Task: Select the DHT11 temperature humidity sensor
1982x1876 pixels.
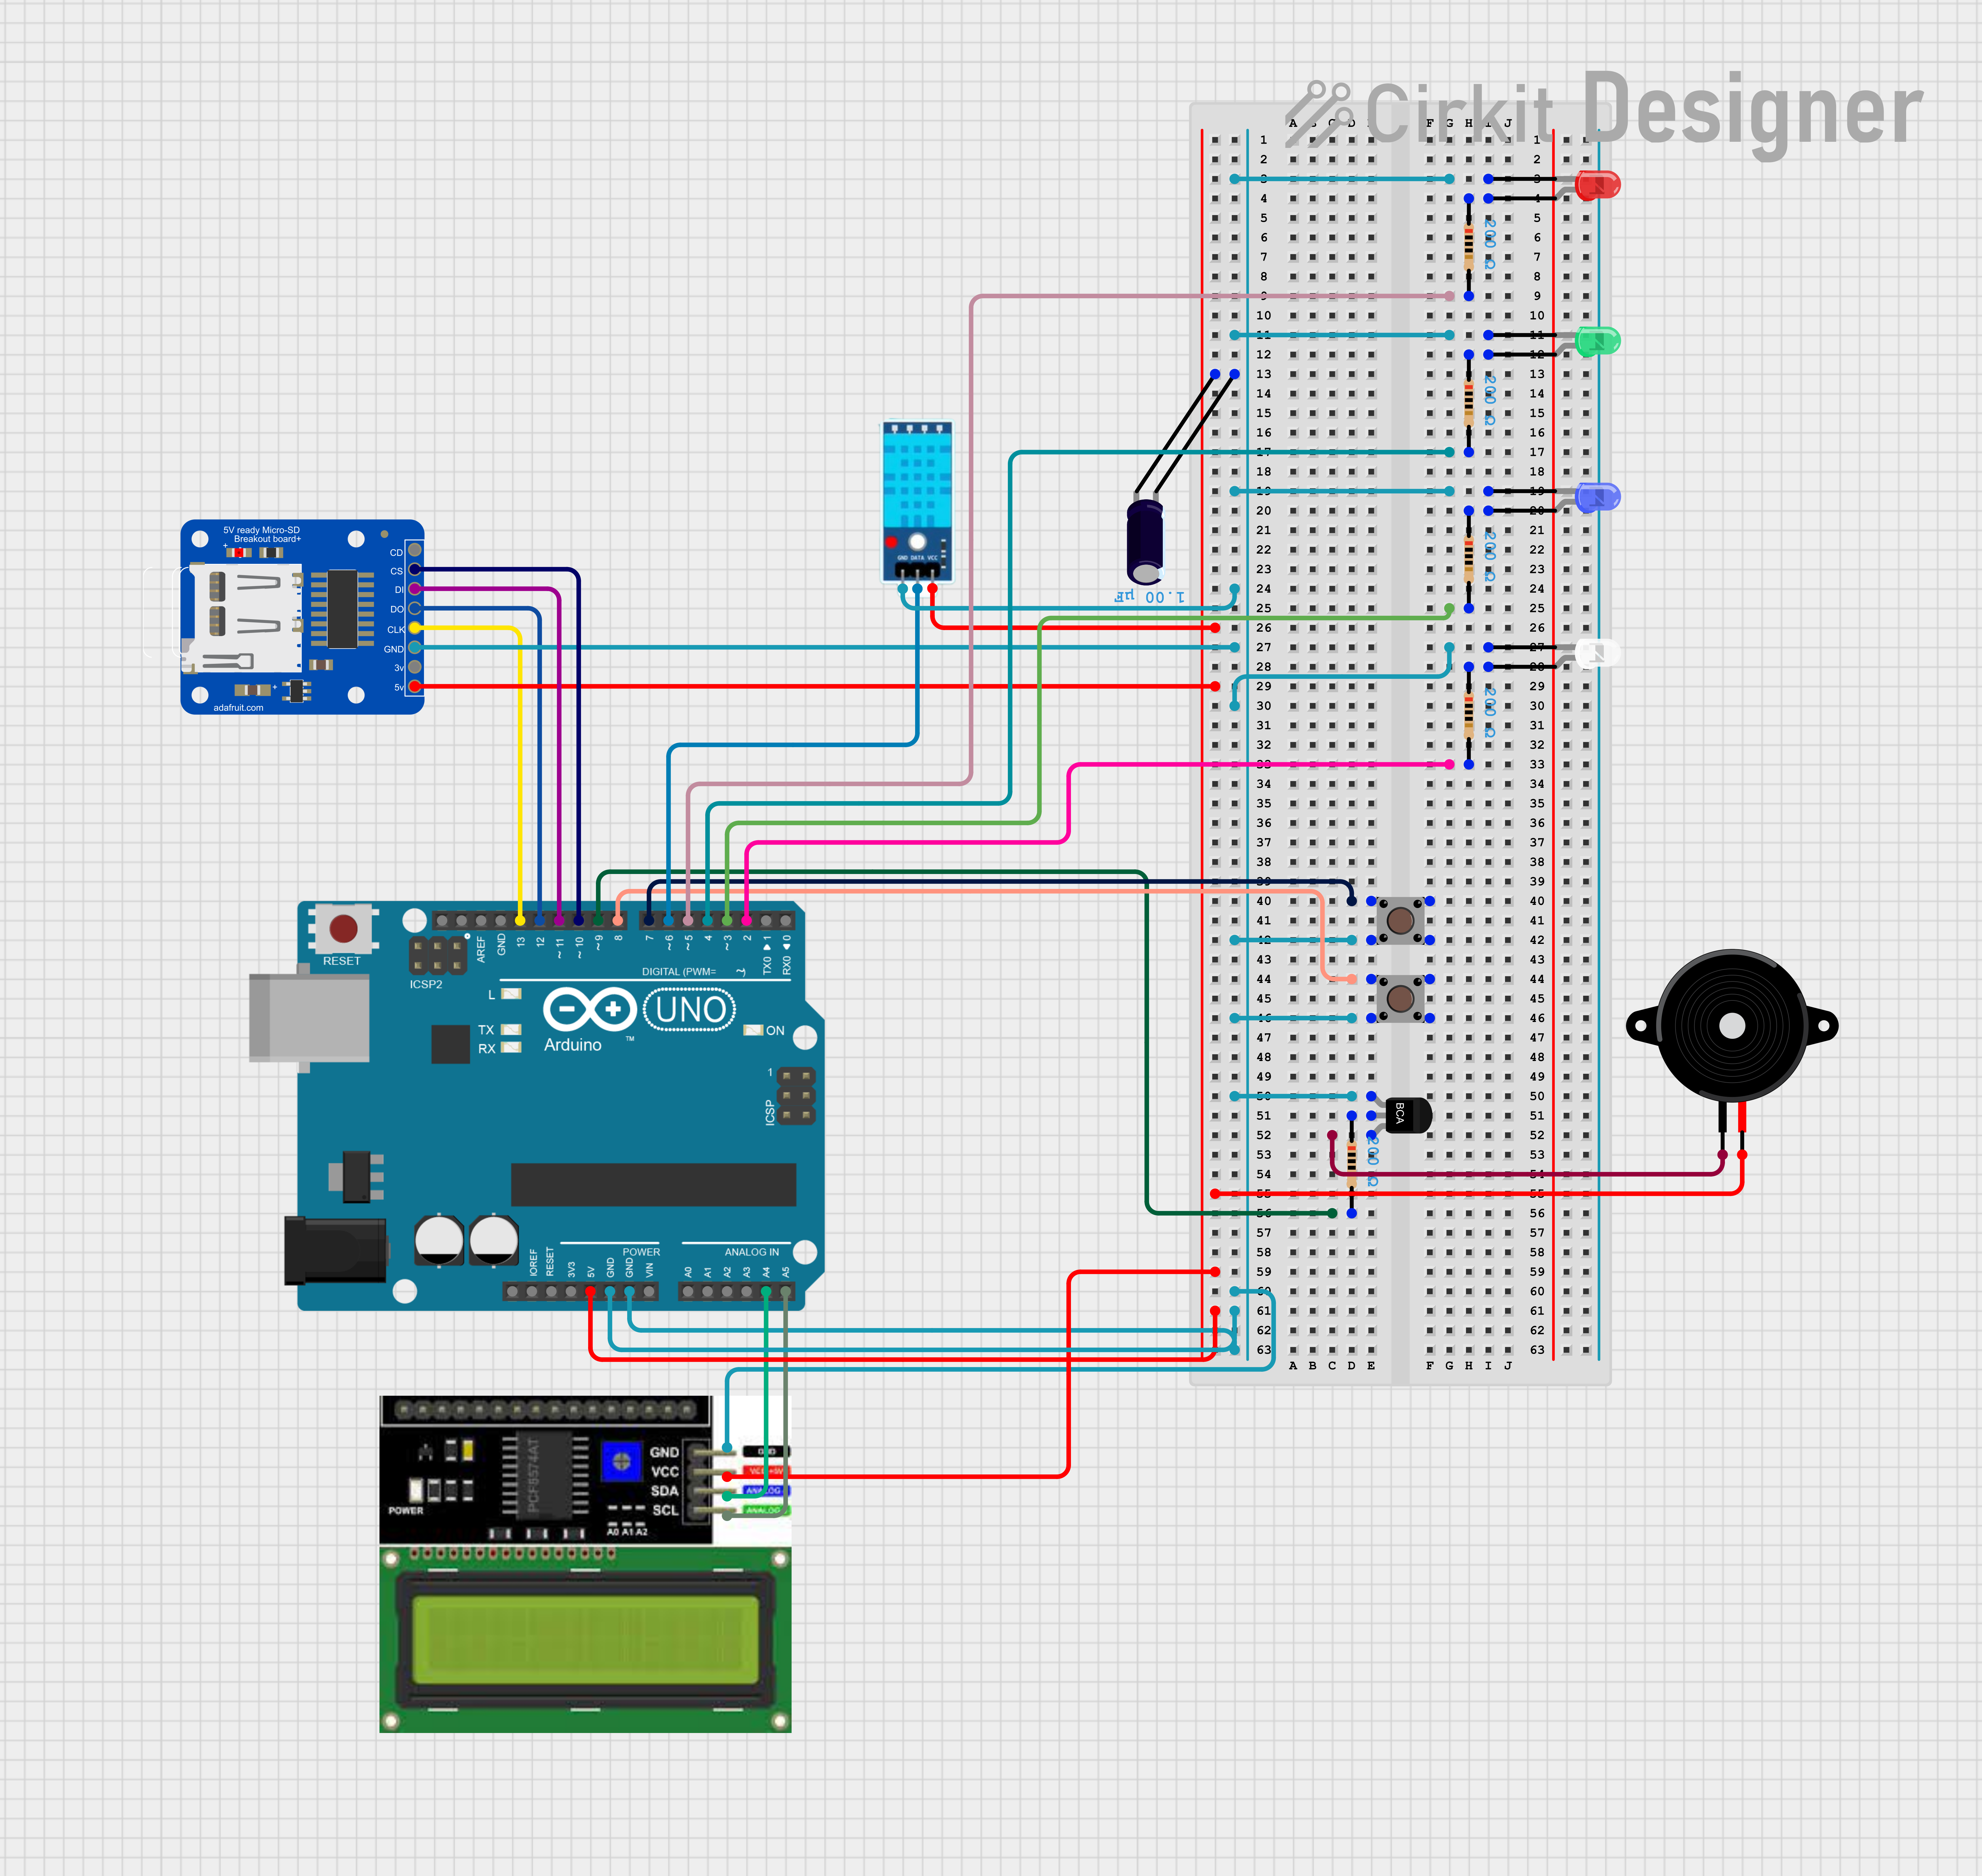Action: tap(917, 502)
